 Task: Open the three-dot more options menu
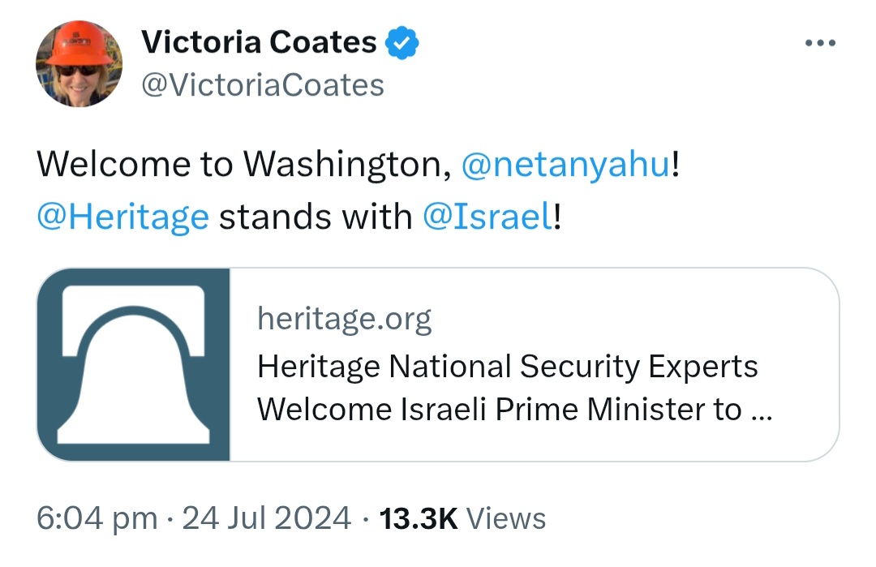pos(819,44)
